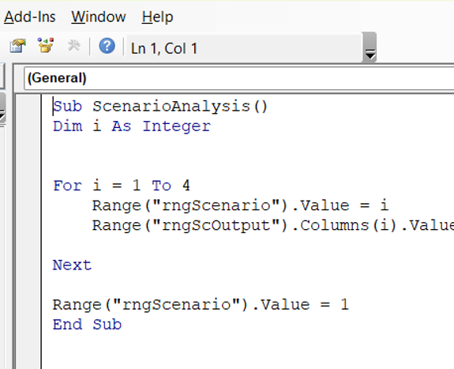Place the cursor on the End Sub line
The height and width of the screenshot is (369, 454).
tap(87, 324)
